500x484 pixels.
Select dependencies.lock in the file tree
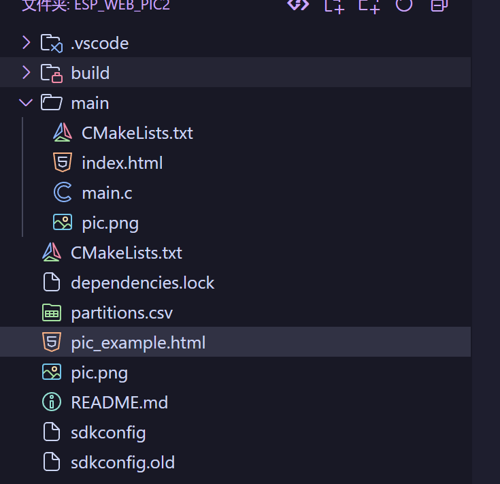pos(143,283)
